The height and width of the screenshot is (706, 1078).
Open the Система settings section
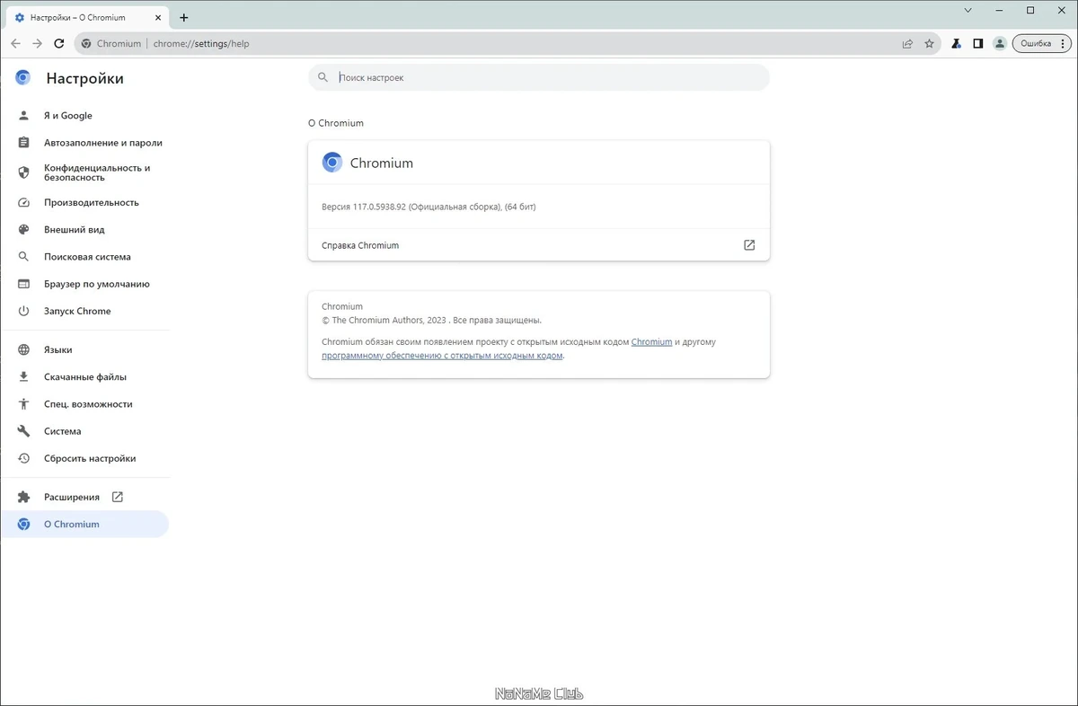click(84, 431)
